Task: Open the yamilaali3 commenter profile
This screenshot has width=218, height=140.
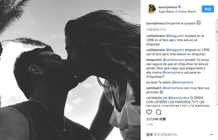Action: 154,88
